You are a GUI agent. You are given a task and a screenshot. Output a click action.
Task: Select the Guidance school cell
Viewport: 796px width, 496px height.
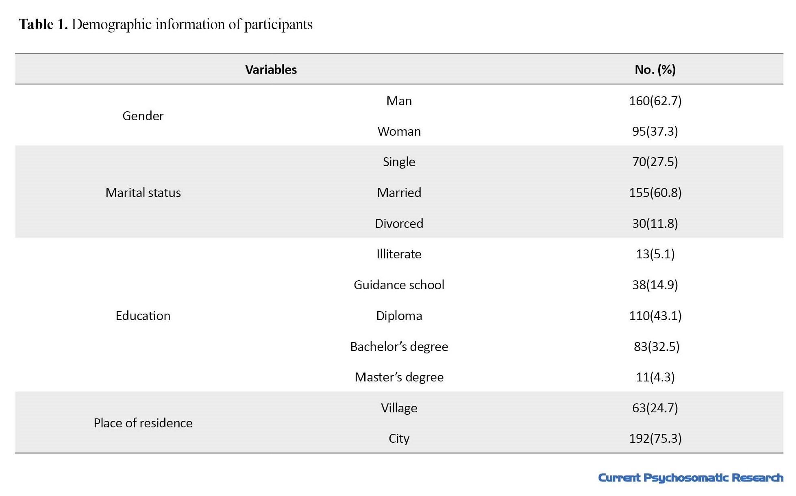(x=399, y=285)
